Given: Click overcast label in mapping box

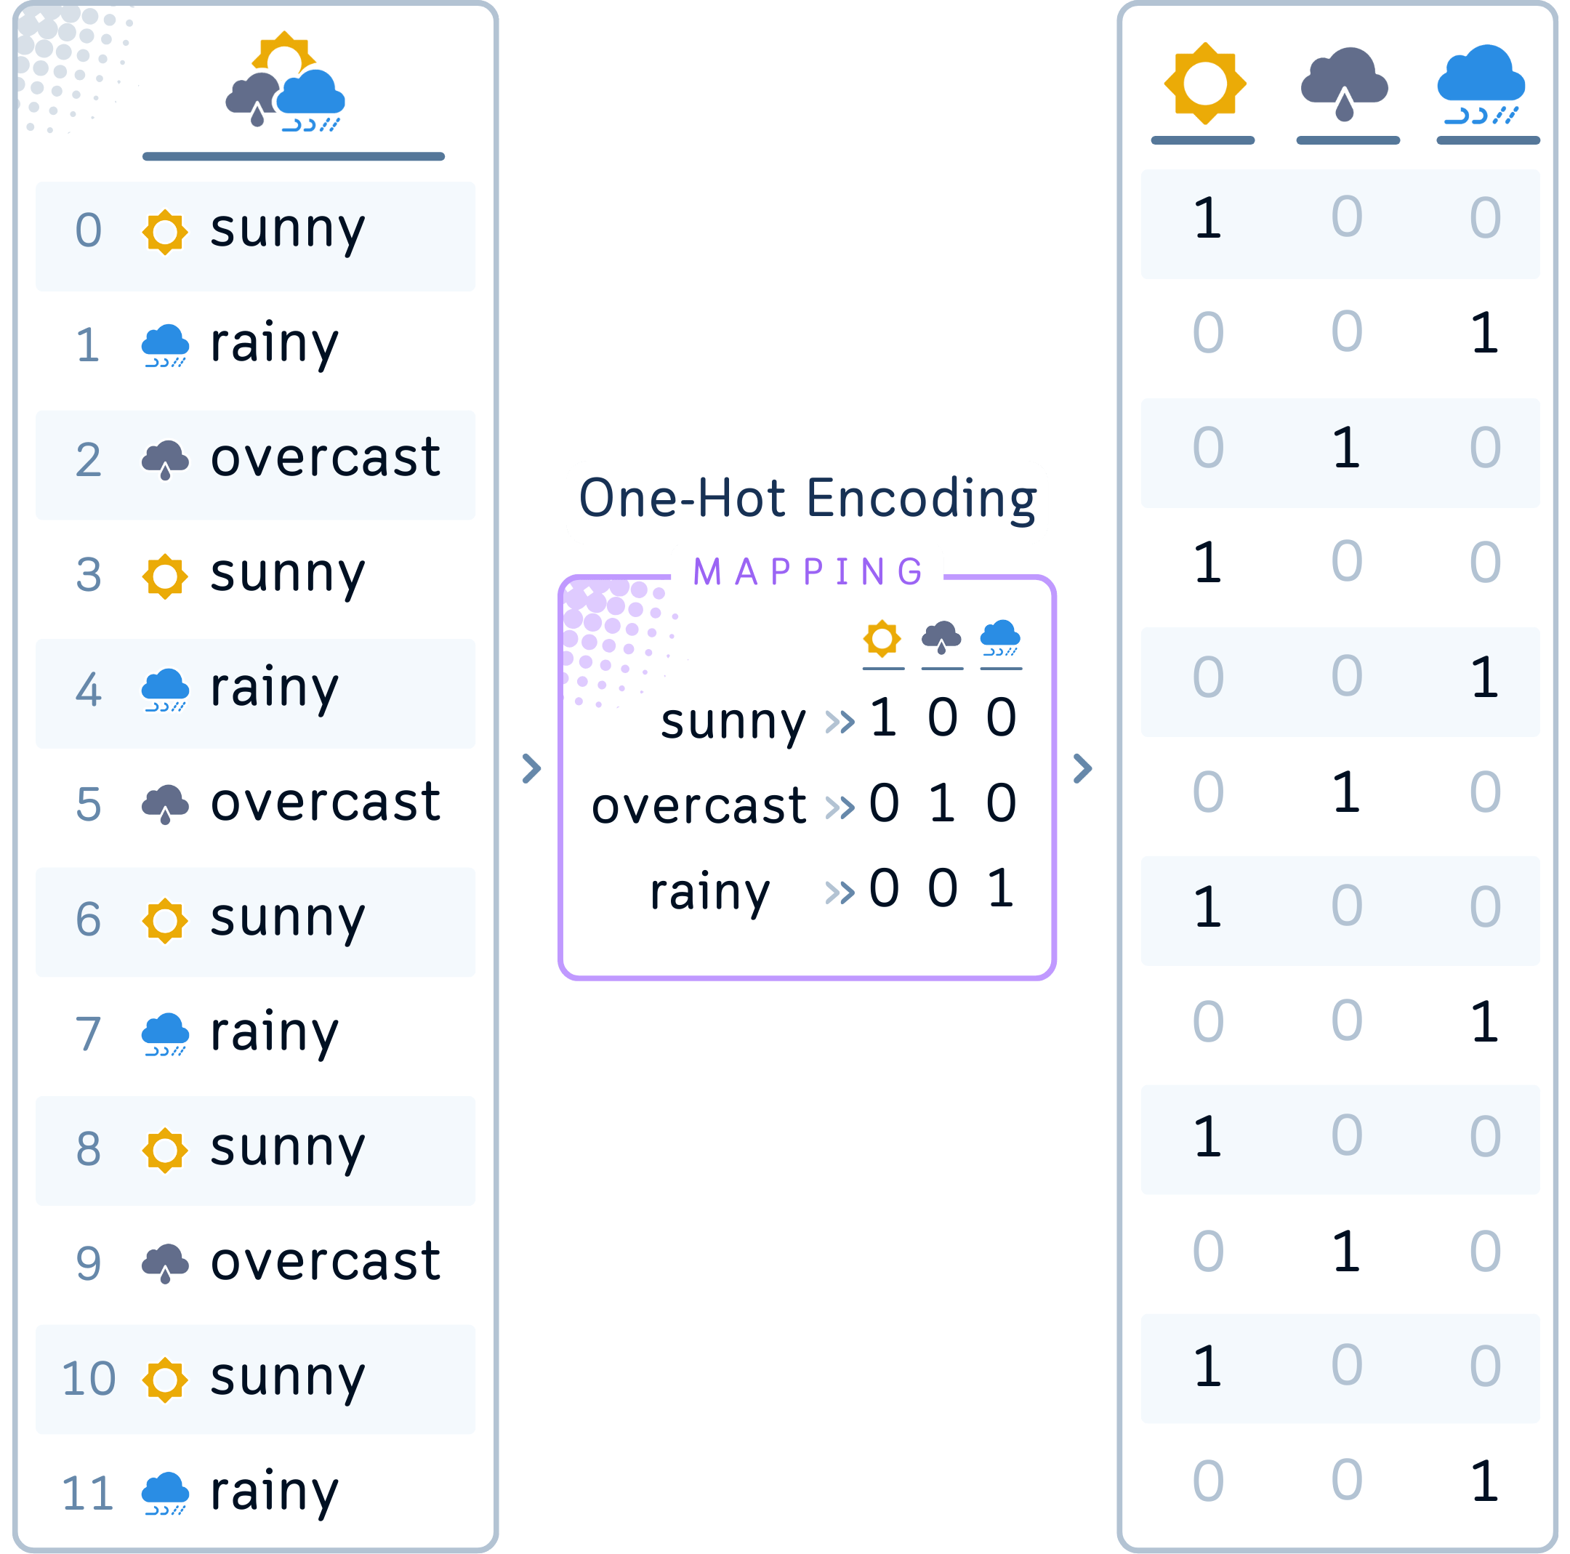Looking at the screenshot, I should [699, 806].
